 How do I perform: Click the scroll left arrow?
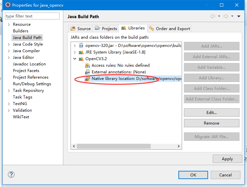point(74,146)
